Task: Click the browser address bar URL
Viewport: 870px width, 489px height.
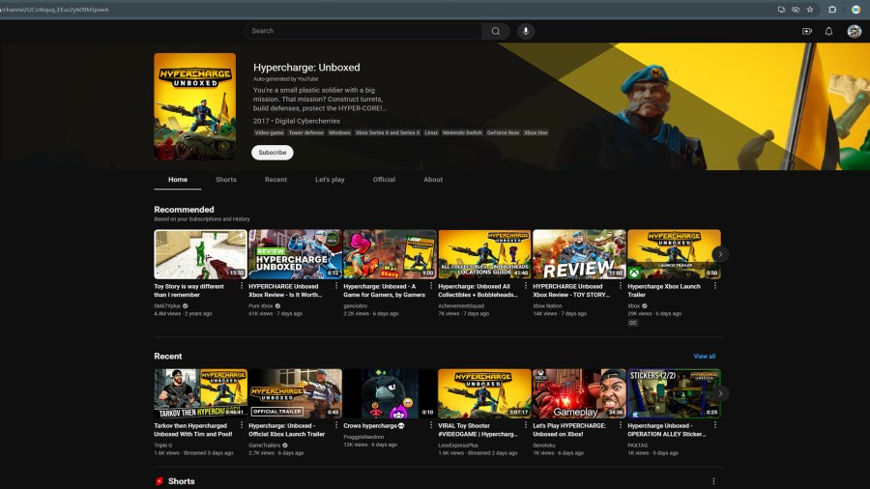Action: pos(55,10)
